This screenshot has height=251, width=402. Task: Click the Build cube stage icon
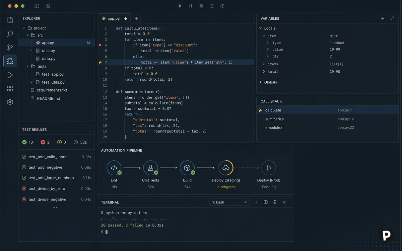coord(187,168)
